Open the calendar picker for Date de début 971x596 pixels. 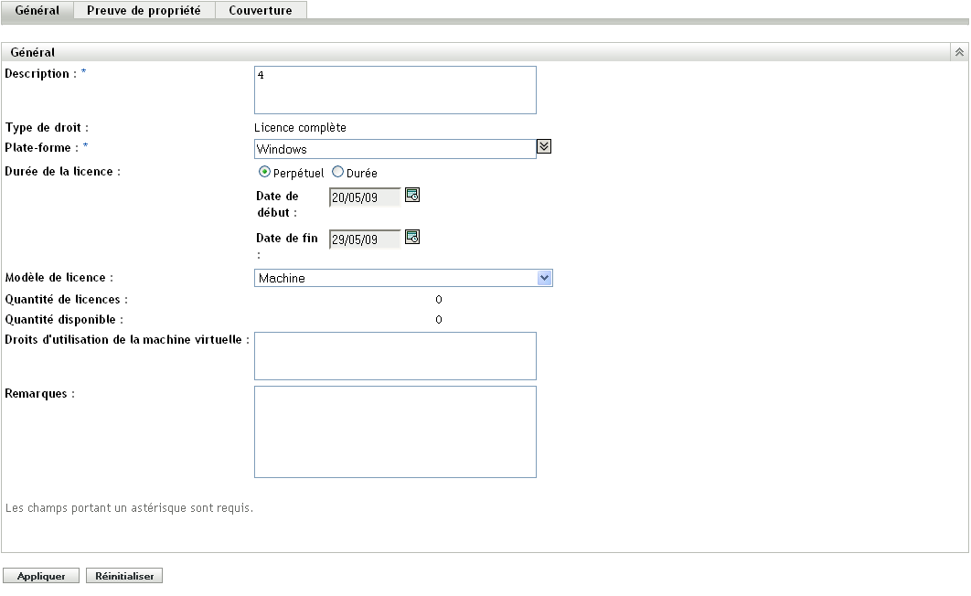click(412, 195)
